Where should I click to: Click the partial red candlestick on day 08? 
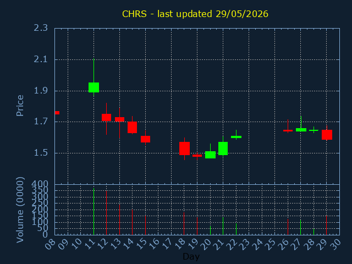coord(57,113)
